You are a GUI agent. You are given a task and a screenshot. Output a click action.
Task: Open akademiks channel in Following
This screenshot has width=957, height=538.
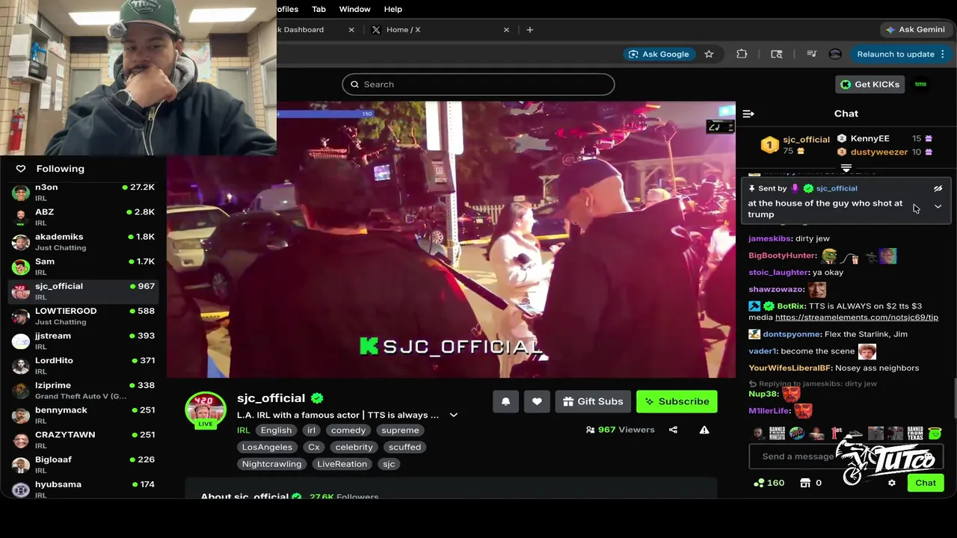click(x=84, y=241)
